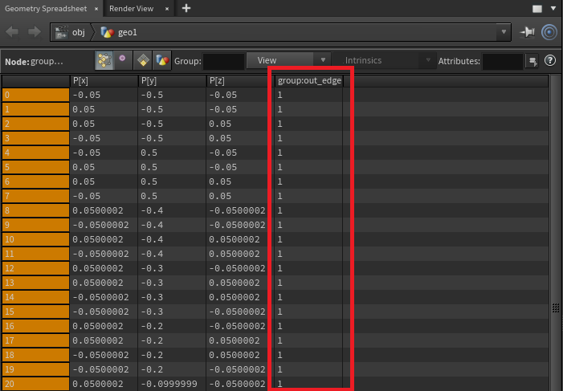
Task: Expand the network path dropdown arrow
Action: [504, 32]
